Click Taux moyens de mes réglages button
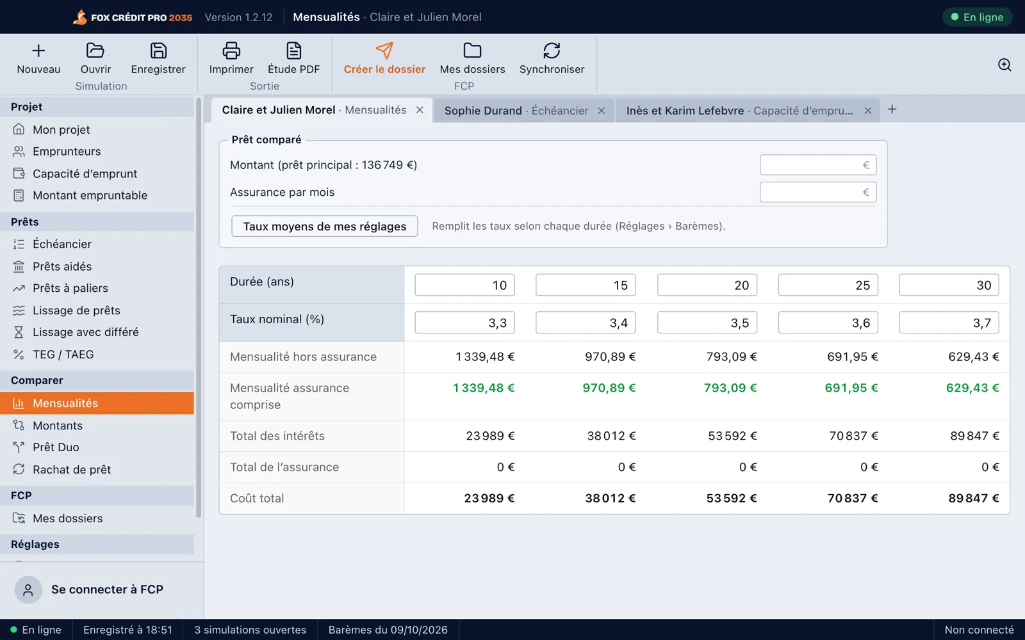The width and height of the screenshot is (1025, 640). (x=325, y=226)
